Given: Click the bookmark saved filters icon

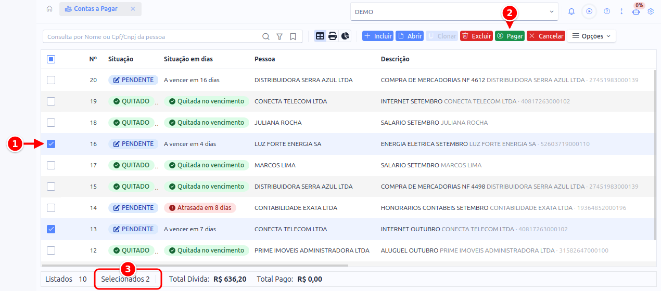Looking at the screenshot, I should pos(293,36).
